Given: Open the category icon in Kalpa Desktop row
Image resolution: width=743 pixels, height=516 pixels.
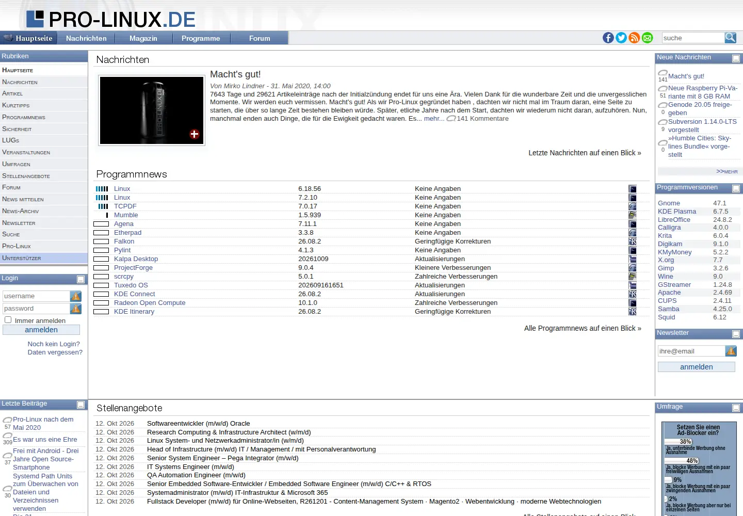Looking at the screenshot, I should (x=633, y=259).
